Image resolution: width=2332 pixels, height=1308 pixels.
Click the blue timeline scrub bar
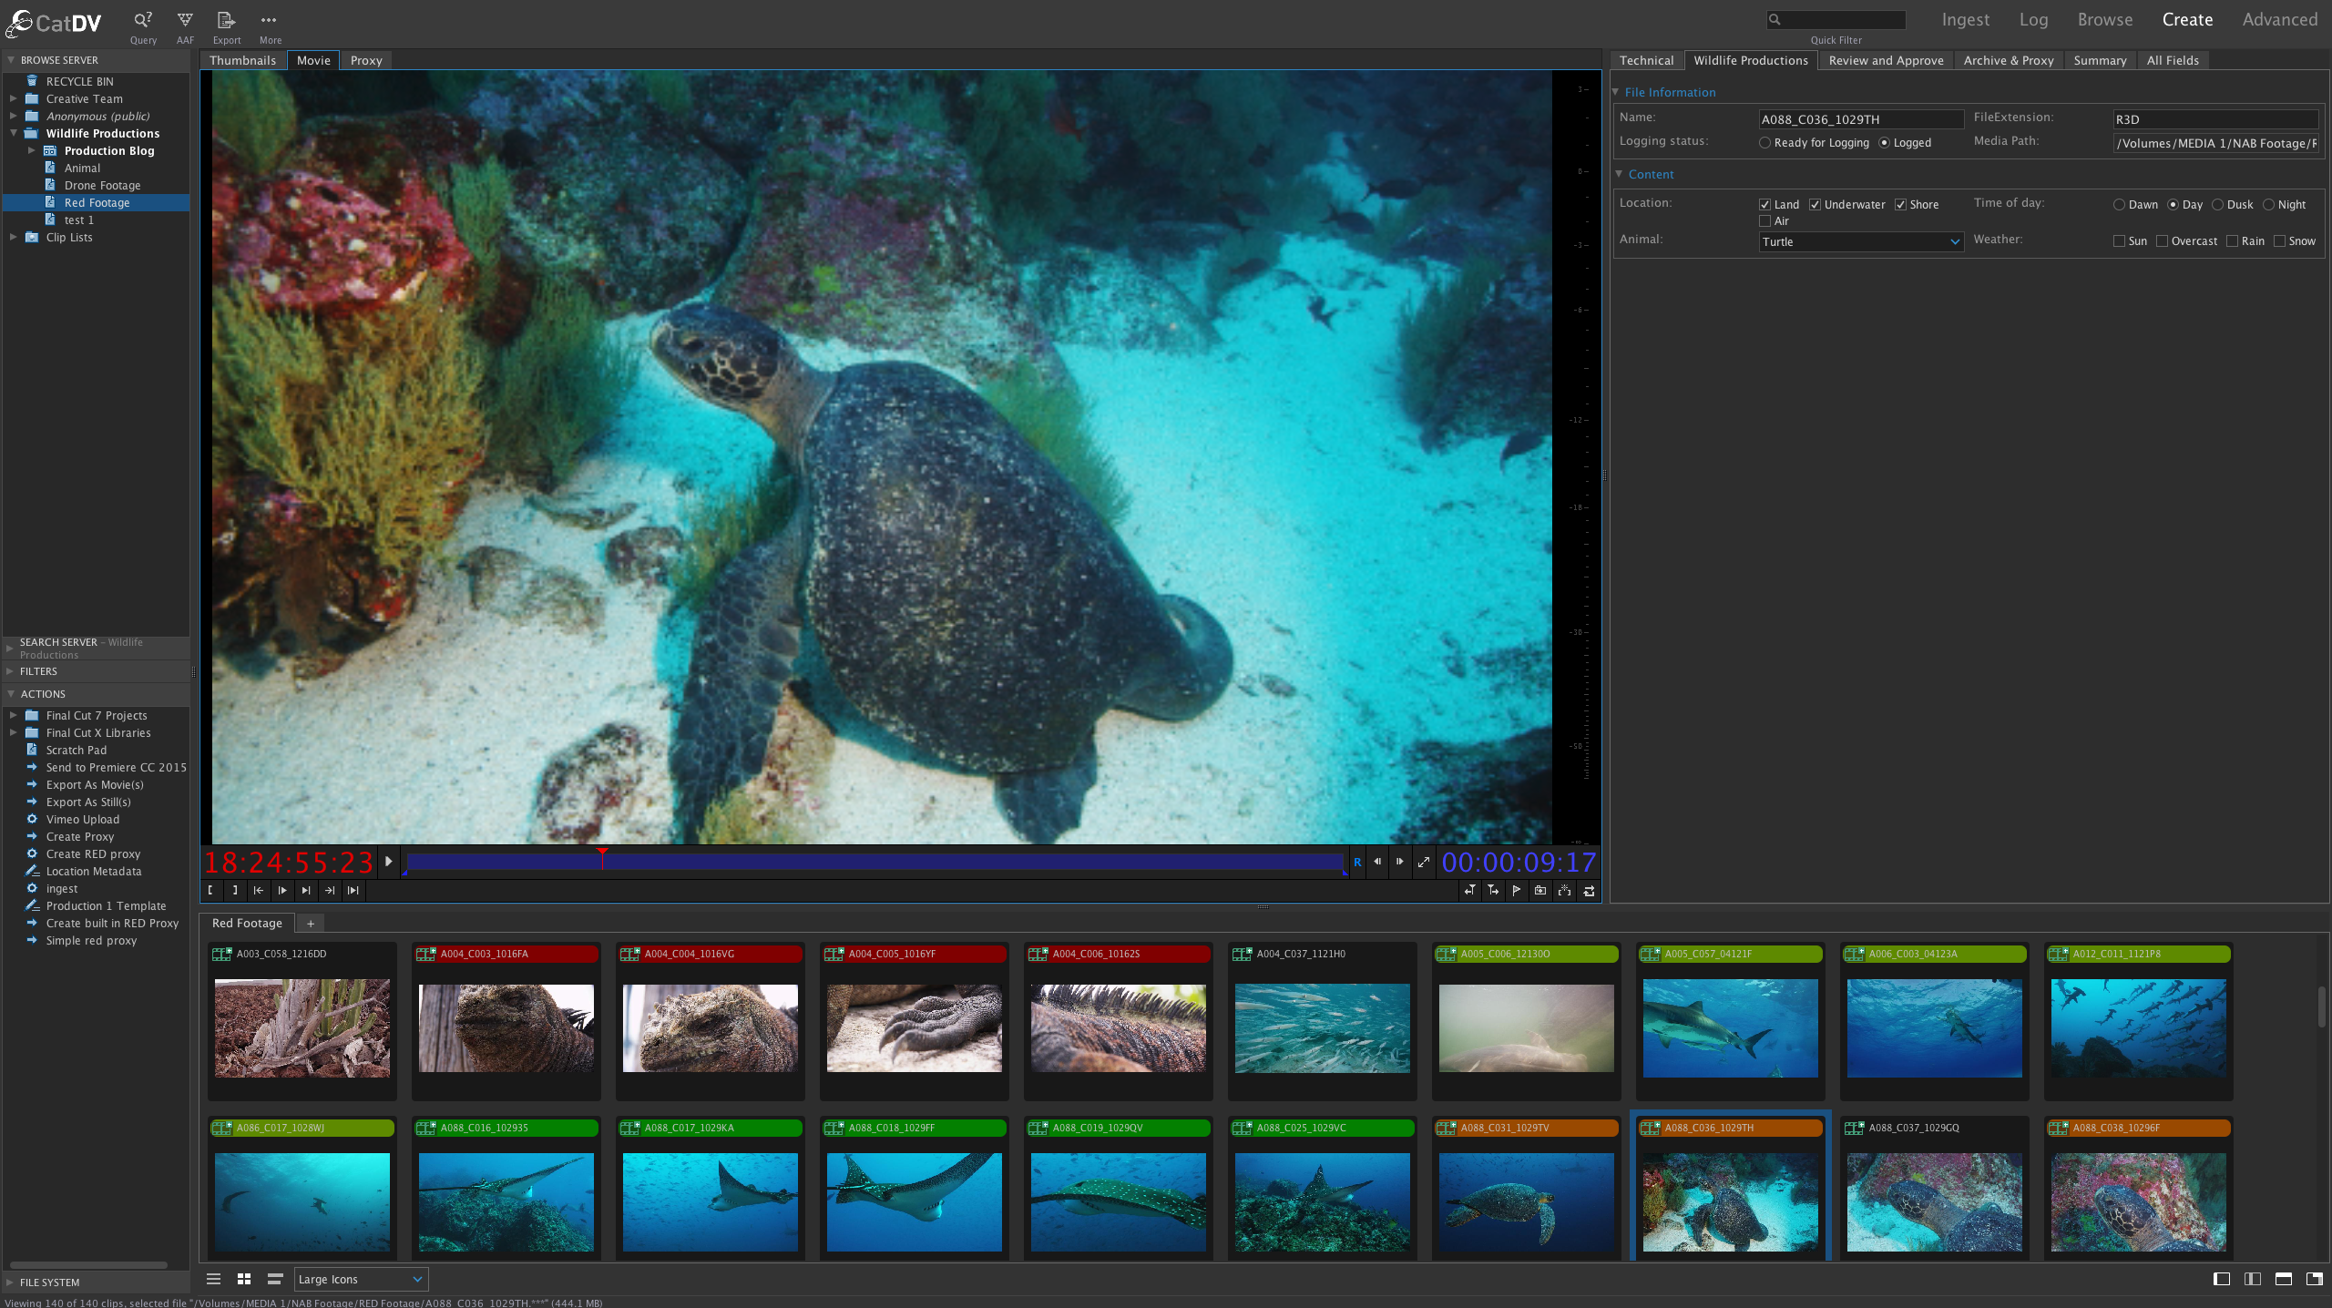[874, 862]
